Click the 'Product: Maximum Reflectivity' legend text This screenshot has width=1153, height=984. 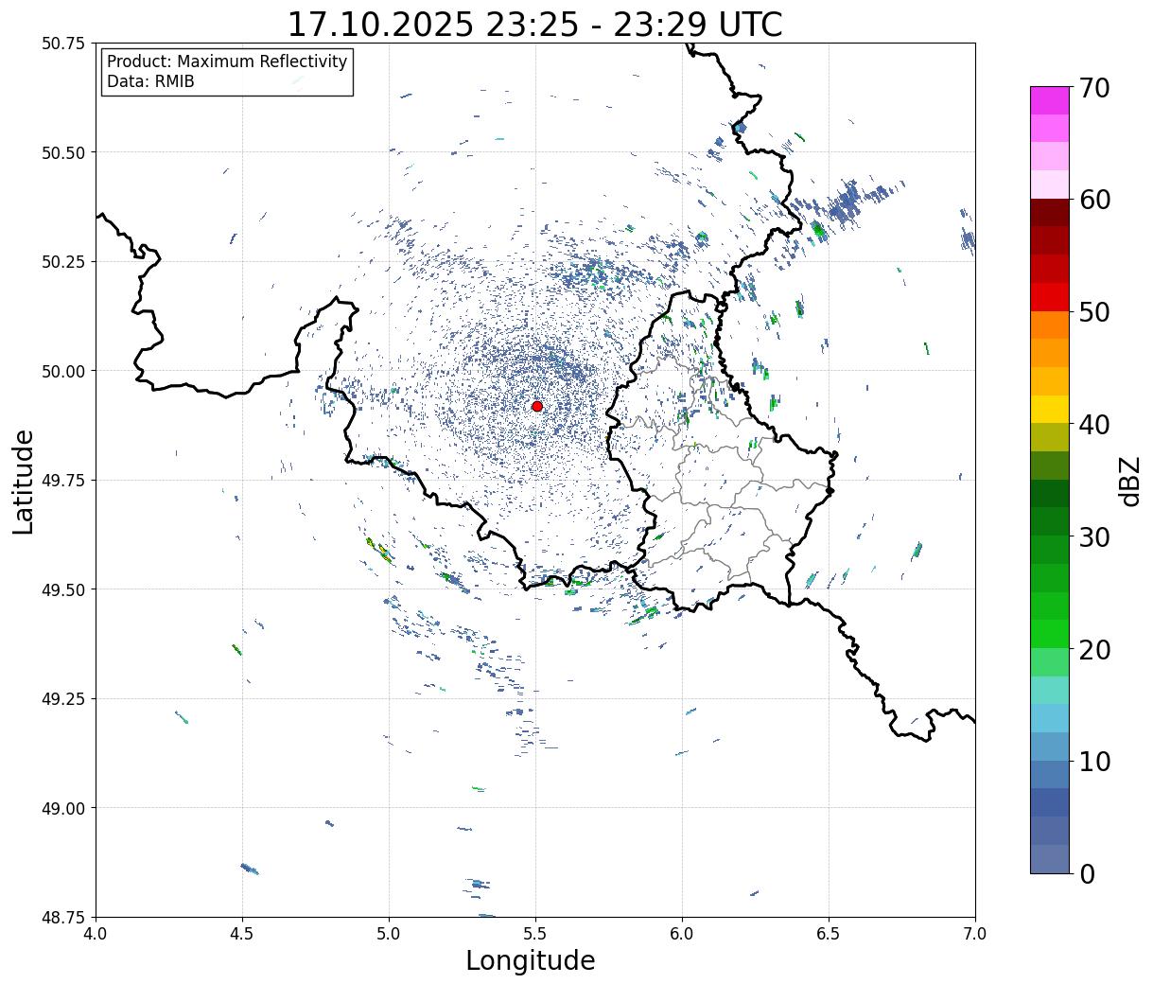point(227,61)
